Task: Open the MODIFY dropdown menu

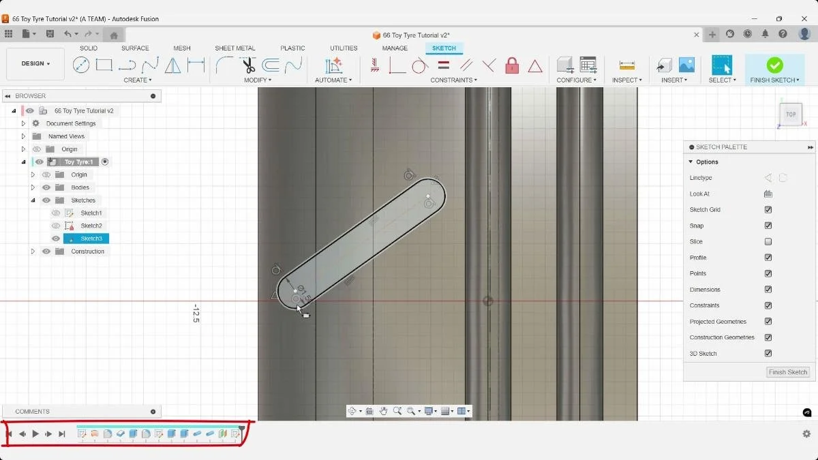Action: tap(259, 80)
